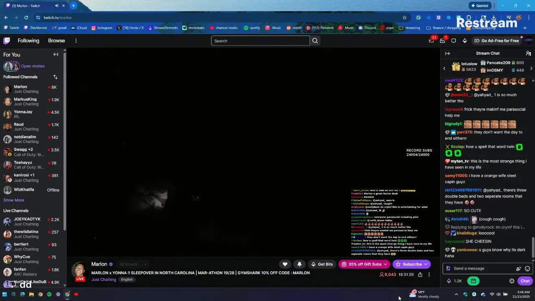Expand the Subscribe options arrow
This screenshot has width=535, height=301.
pos(426,264)
